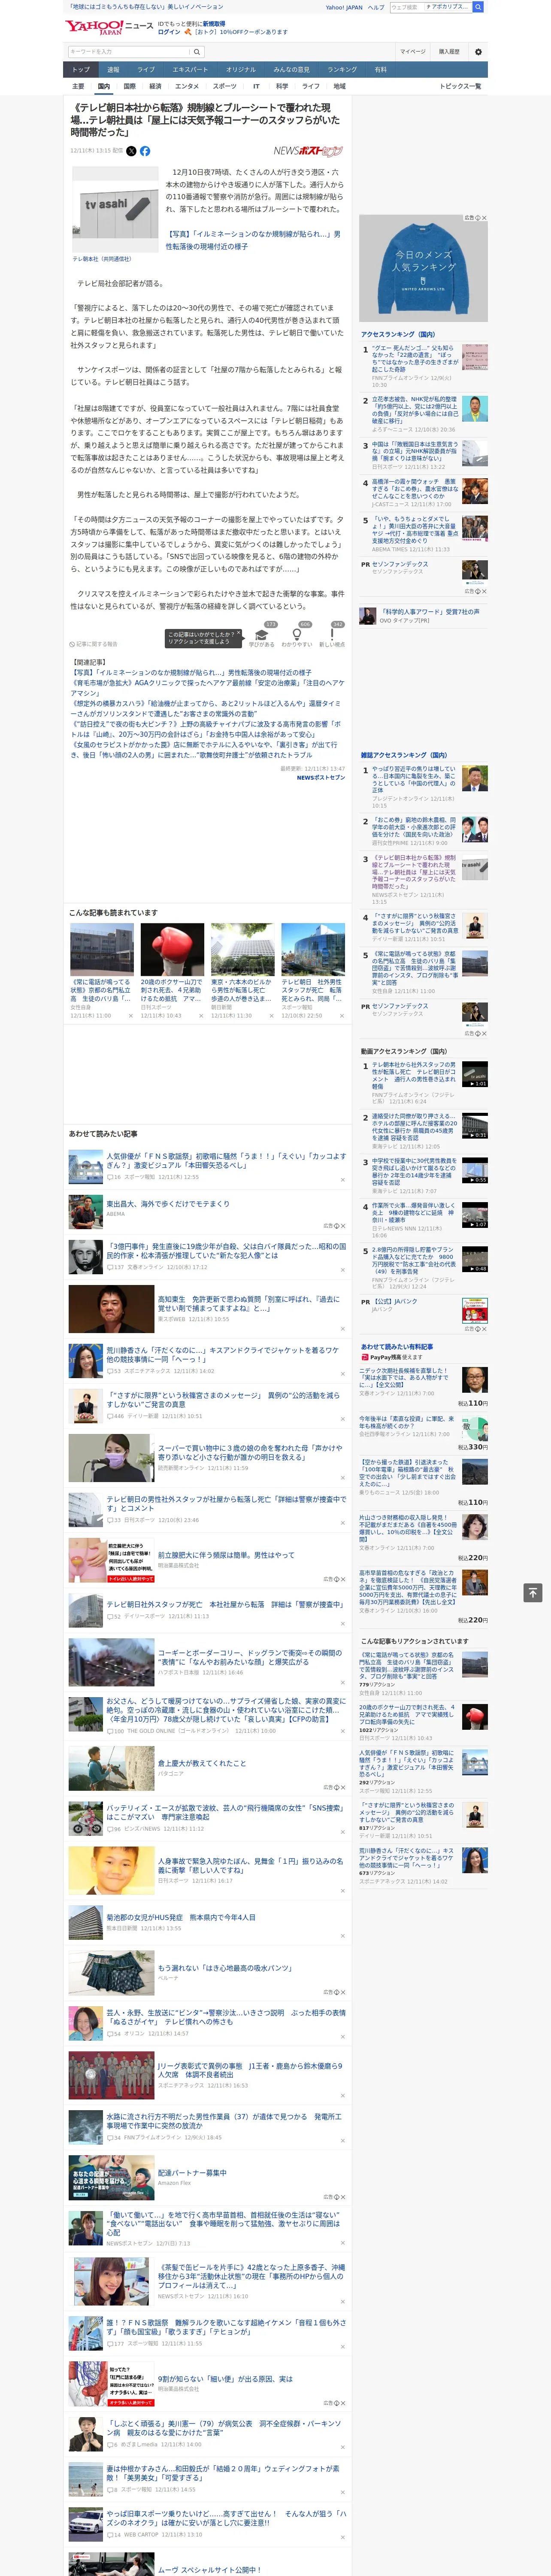Viewport: 551px width, 2576px height.
Task: Open related article 育毛市場が急拡大 AGAクリニック
Action: (x=207, y=688)
